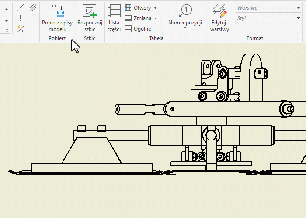Expand the Otwory dropdown arrow
Viewport: 306px width, 218px height.
pos(156,8)
